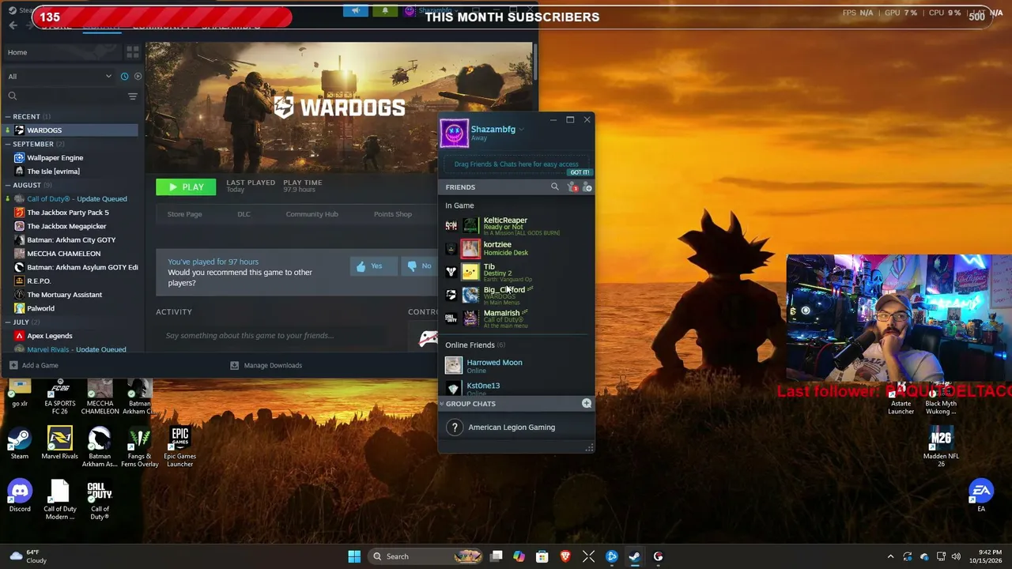1012x569 pixels.
Task: Click the library search magnifier icon
Action: [x=13, y=96]
